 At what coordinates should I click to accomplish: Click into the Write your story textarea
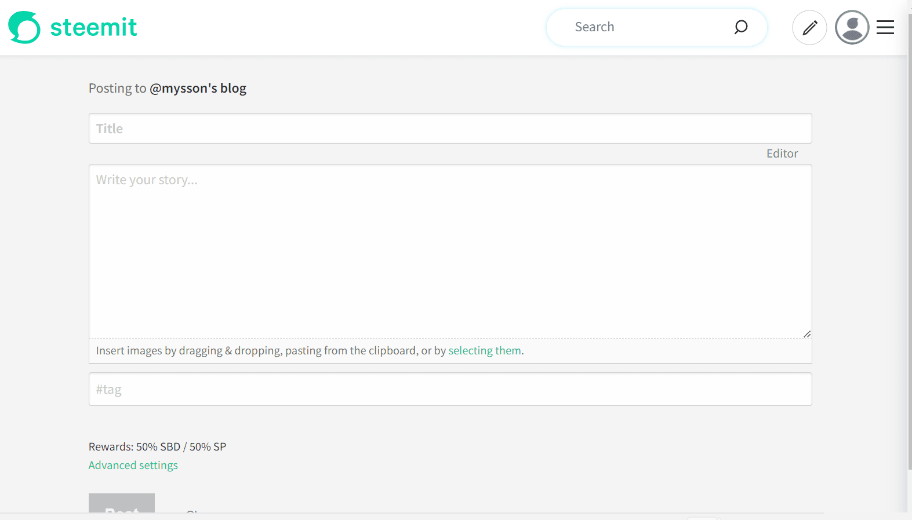[450, 251]
